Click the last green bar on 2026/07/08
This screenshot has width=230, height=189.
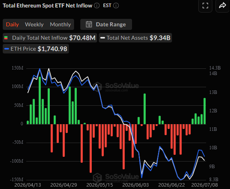(x=205, y=111)
